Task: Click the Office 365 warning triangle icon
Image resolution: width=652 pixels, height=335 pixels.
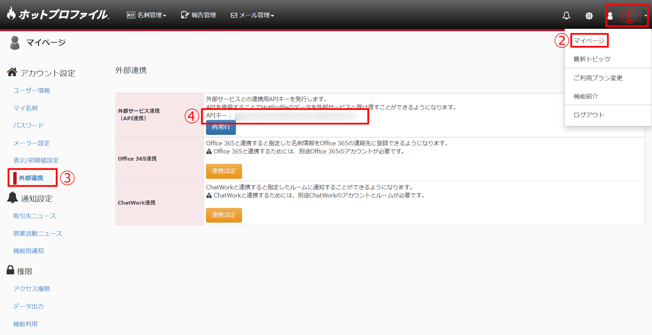Action: click(x=209, y=151)
